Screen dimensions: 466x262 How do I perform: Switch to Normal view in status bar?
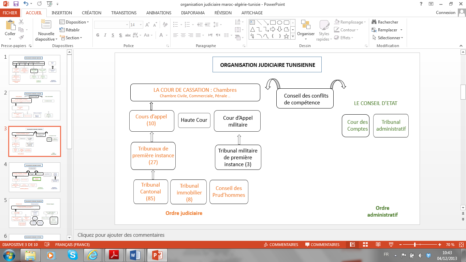pyautogui.click(x=353, y=245)
